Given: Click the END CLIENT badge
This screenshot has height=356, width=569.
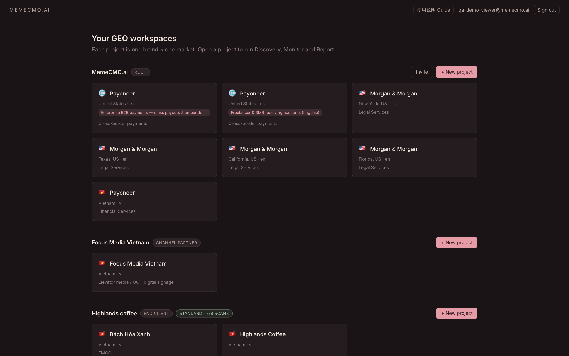Looking at the screenshot, I should [x=156, y=314].
